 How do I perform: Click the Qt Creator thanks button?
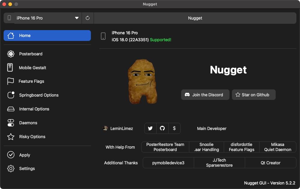pos(271,163)
